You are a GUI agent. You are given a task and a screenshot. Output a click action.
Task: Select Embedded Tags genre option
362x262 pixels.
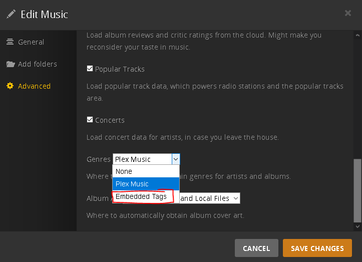142,196
